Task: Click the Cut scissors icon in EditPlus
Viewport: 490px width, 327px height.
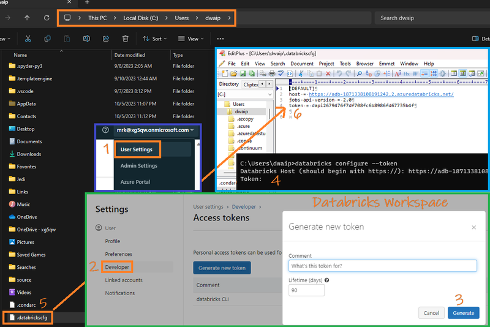Action: 301,73
